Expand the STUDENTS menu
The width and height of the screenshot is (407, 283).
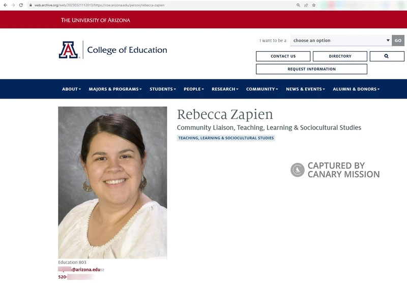pos(163,89)
